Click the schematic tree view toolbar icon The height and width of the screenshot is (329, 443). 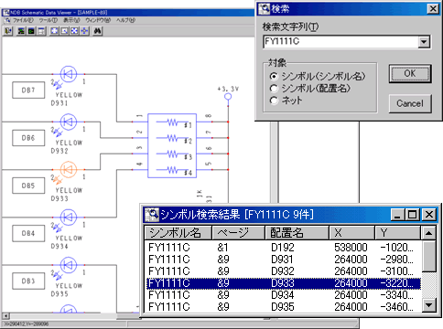(21, 31)
